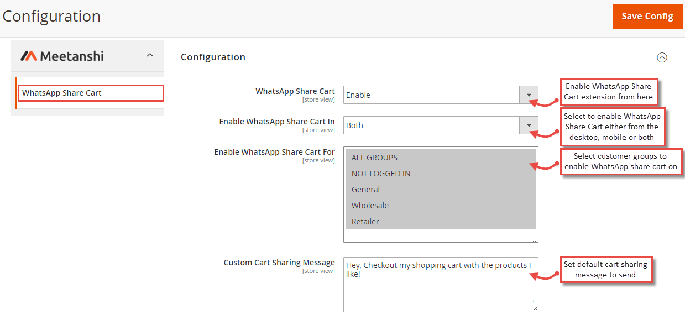Collapse the Meetanshi sidebar section chevron
The width and height of the screenshot is (685, 315).
(x=150, y=55)
